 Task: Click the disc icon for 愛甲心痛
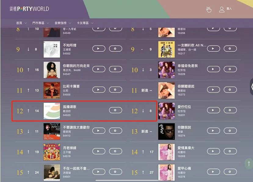coord(230,172)
